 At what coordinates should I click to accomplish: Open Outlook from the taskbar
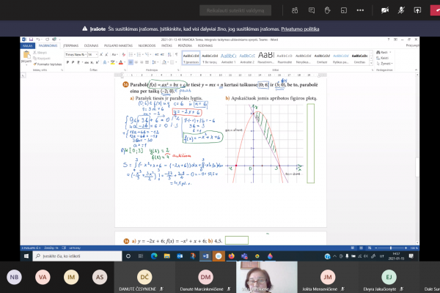[180, 256]
